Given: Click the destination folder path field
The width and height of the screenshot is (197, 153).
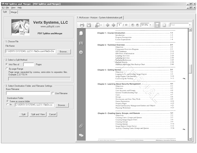Looking at the screenshot, I should [x=34, y=105].
